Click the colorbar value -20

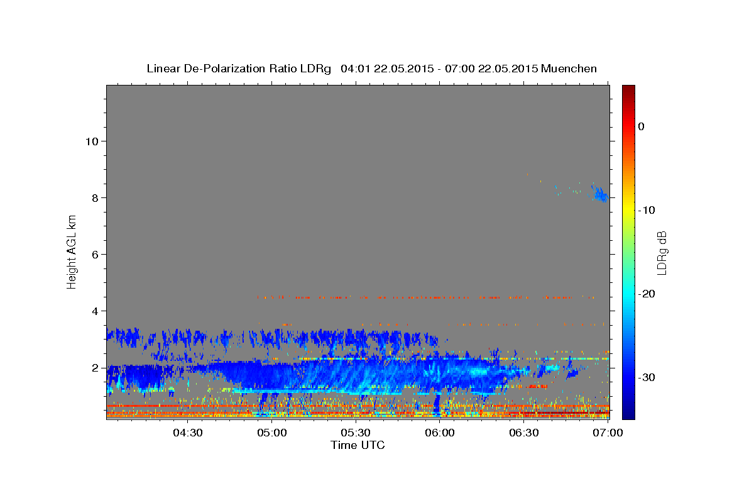(x=647, y=294)
